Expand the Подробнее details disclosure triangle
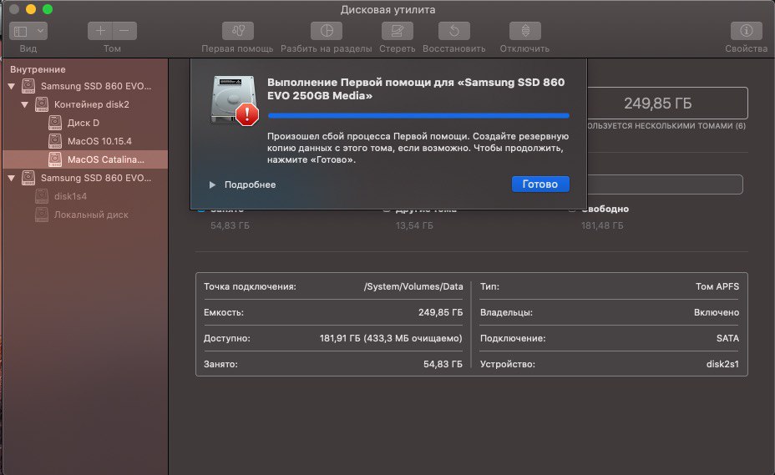 pyautogui.click(x=212, y=184)
